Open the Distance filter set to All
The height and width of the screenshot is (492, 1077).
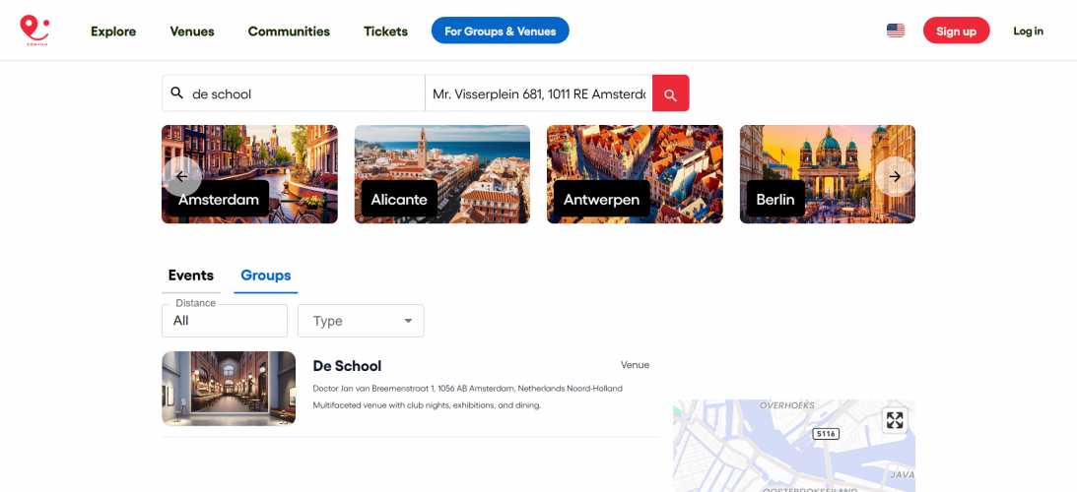(225, 321)
